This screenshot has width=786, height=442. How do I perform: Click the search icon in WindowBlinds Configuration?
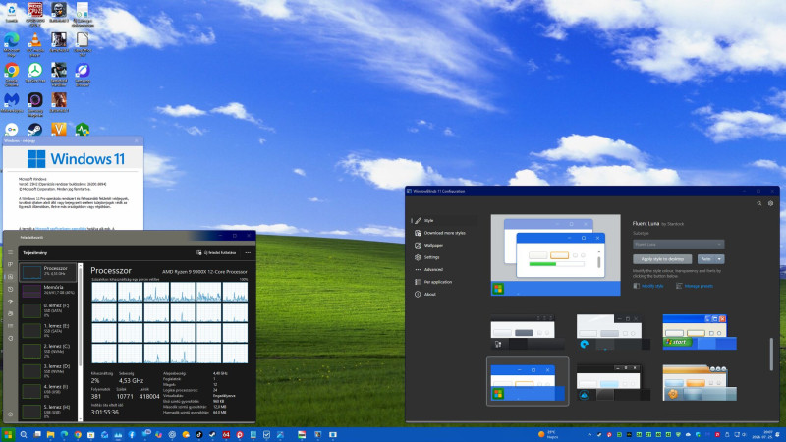tap(758, 203)
